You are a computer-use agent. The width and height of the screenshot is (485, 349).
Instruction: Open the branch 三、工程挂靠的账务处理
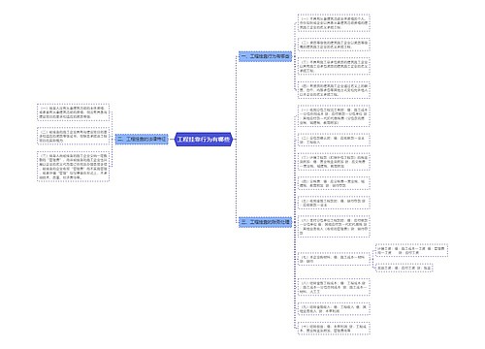tap(266, 222)
